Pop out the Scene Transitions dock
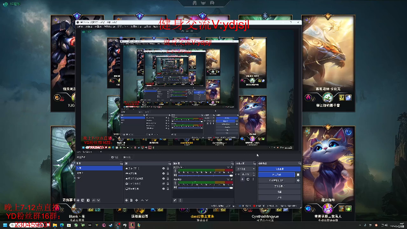This screenshot has width=407, height=229. (255, 163)
